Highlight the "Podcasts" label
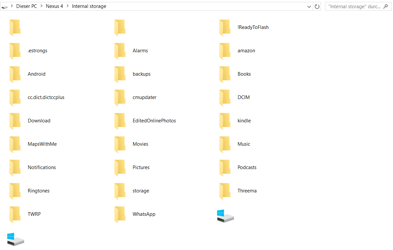Image resolution: width=393 pixels, height=250 pixels. point(247,167)
